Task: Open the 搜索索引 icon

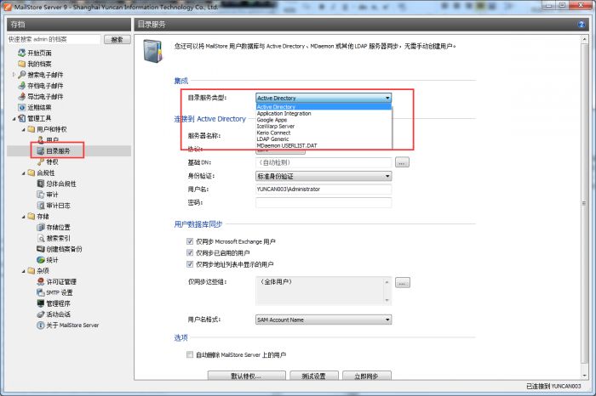Action: pyautogui.click(x=41, y=238)
